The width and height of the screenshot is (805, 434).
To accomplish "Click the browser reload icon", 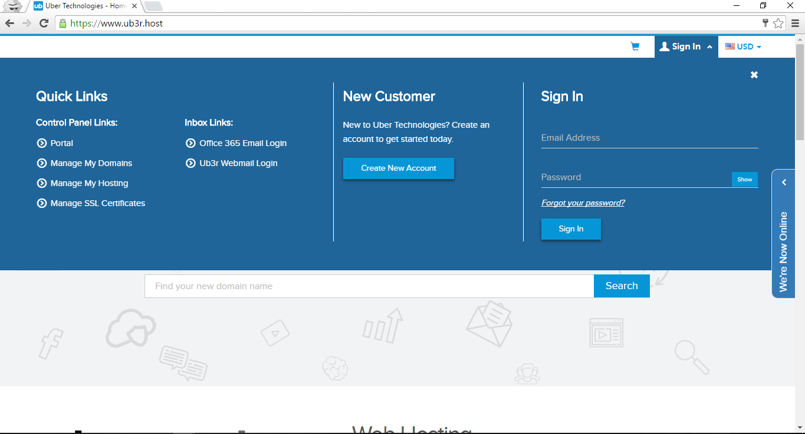I will (44, 24).
